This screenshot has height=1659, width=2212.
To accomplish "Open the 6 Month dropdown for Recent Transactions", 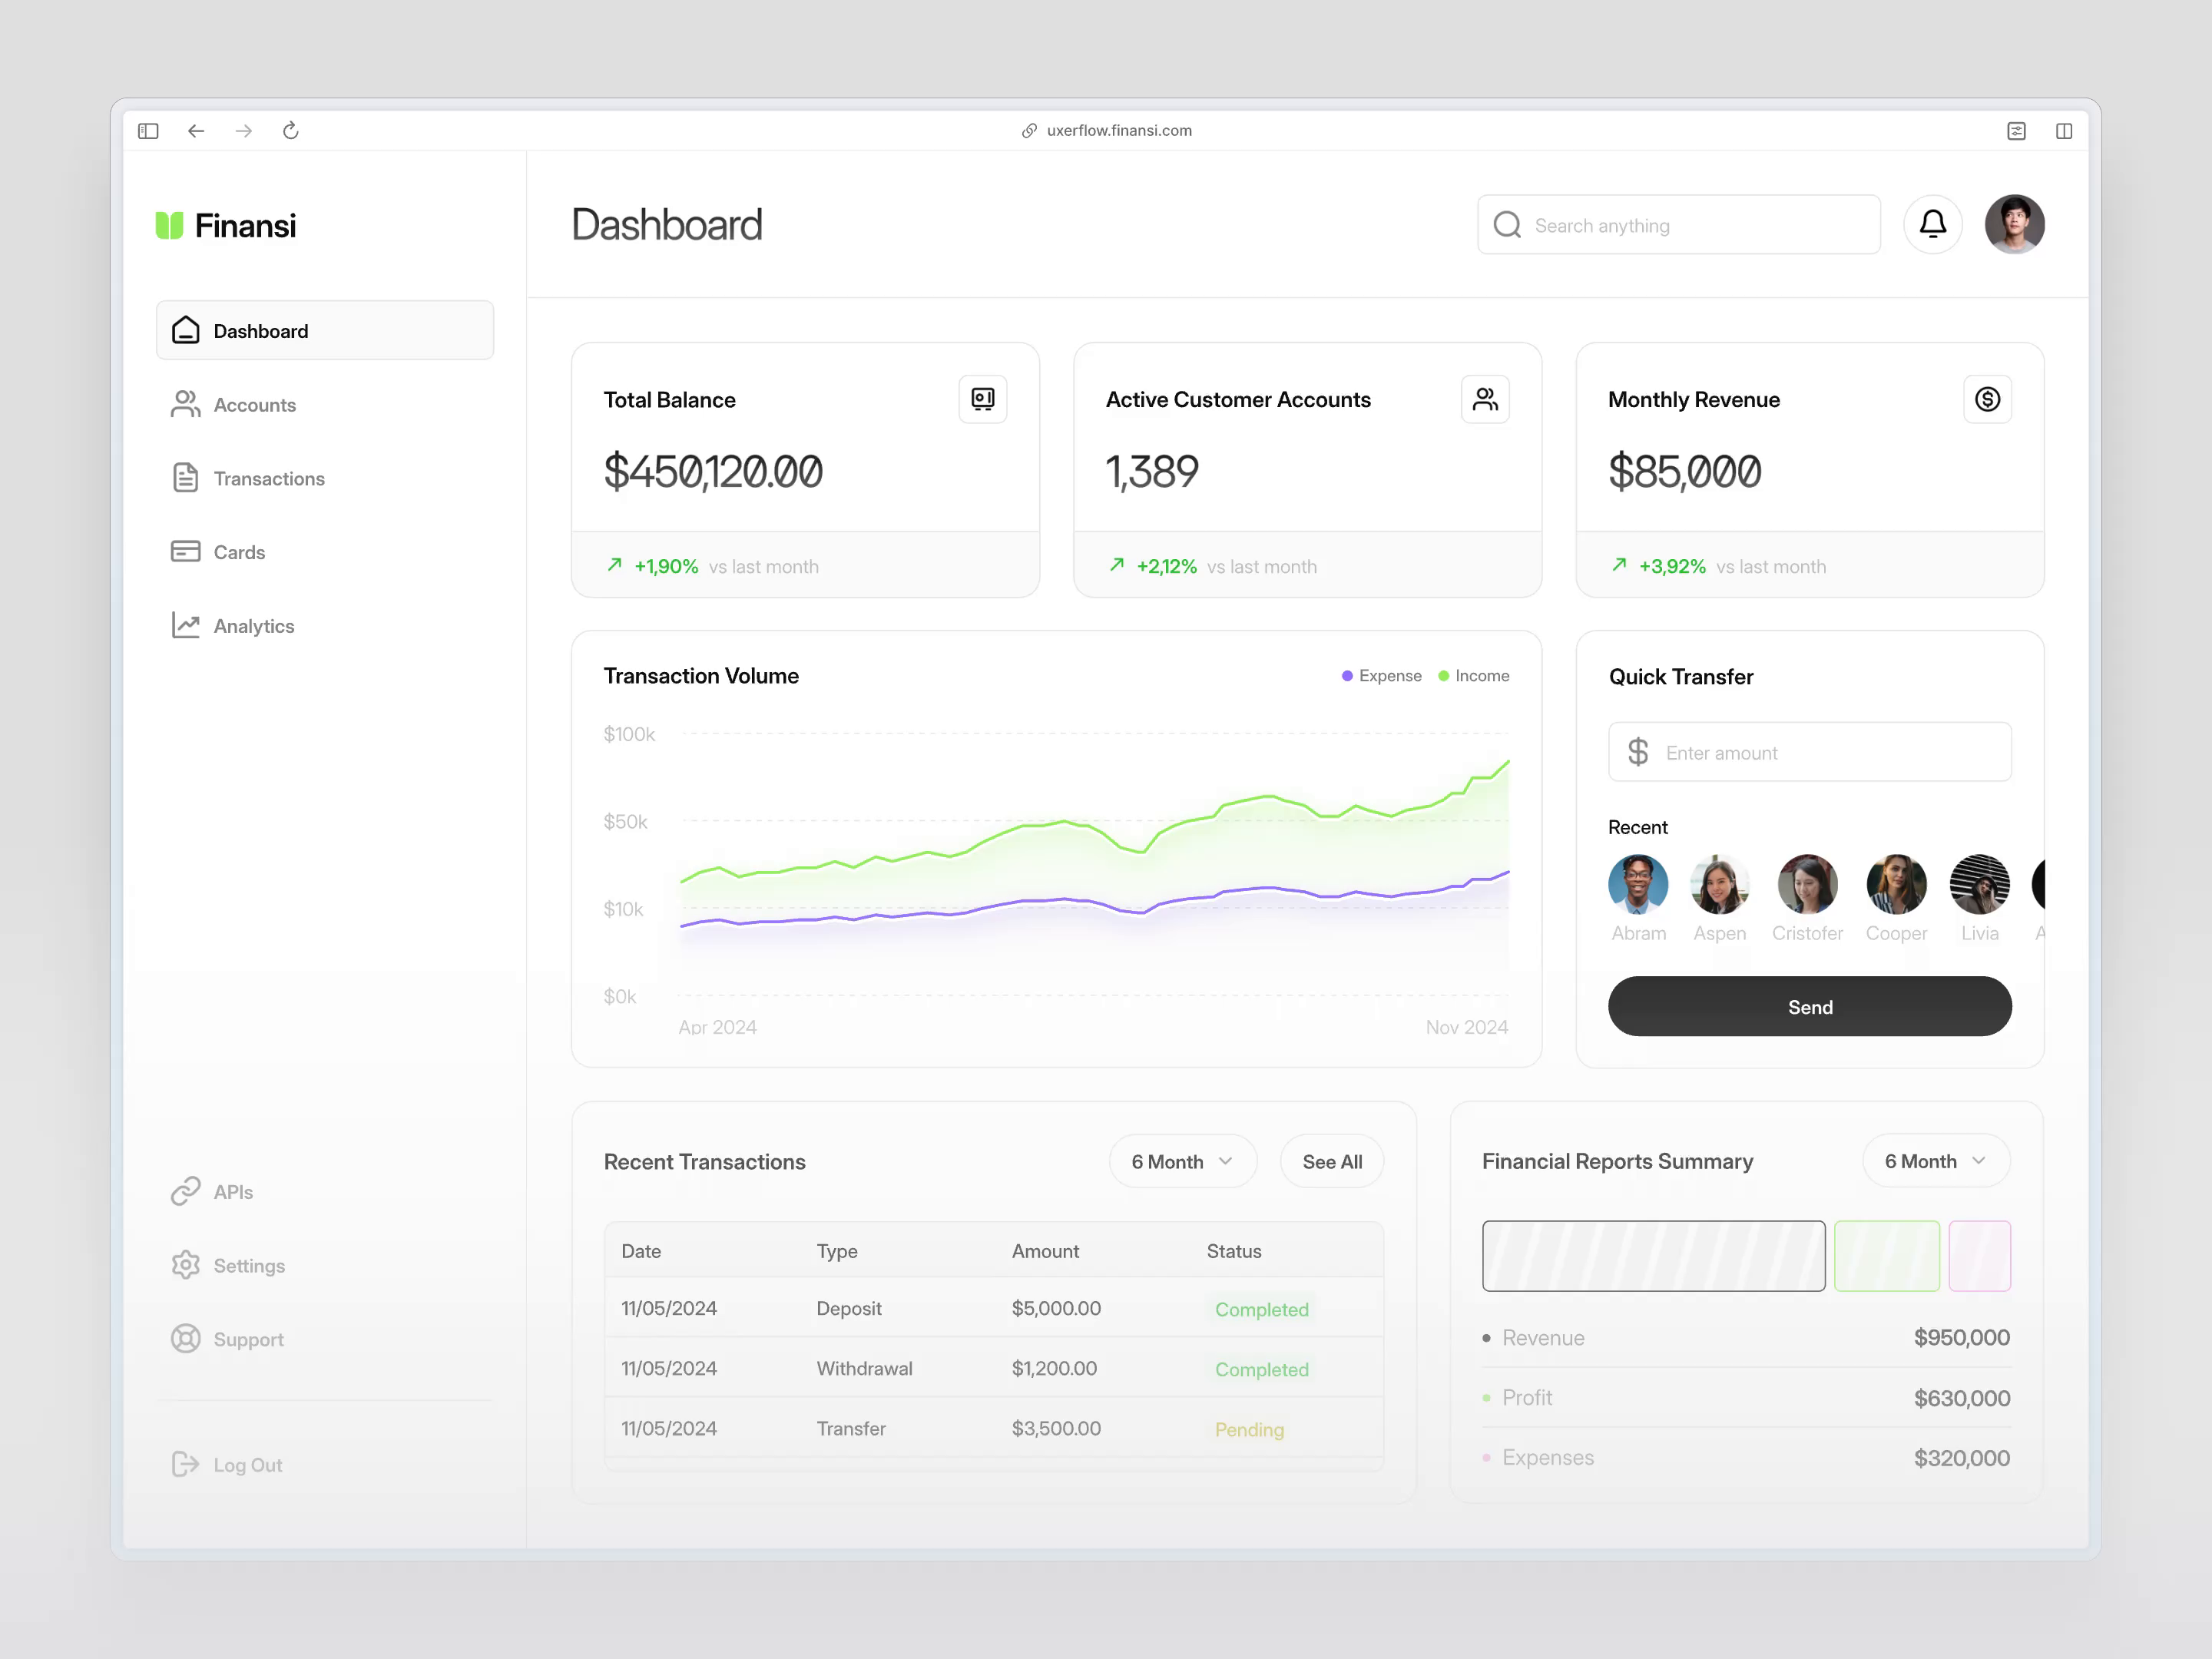I will (x=1182, y=1161).
